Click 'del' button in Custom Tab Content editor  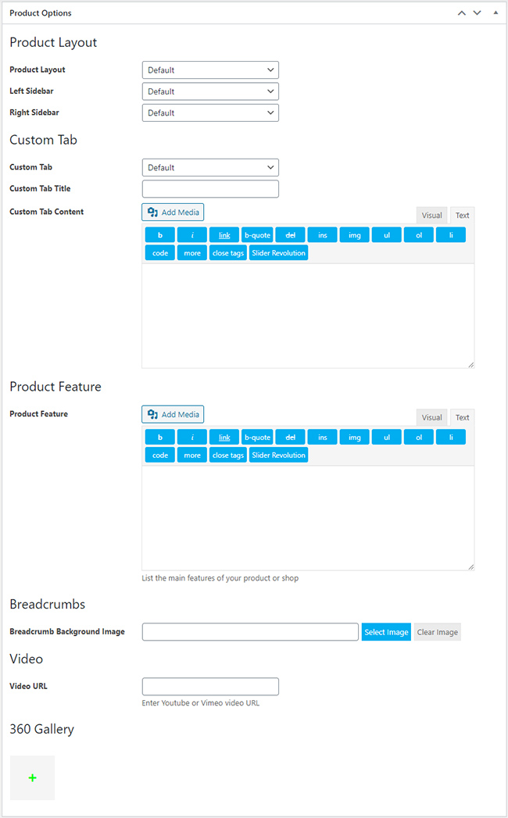(290, 235)
